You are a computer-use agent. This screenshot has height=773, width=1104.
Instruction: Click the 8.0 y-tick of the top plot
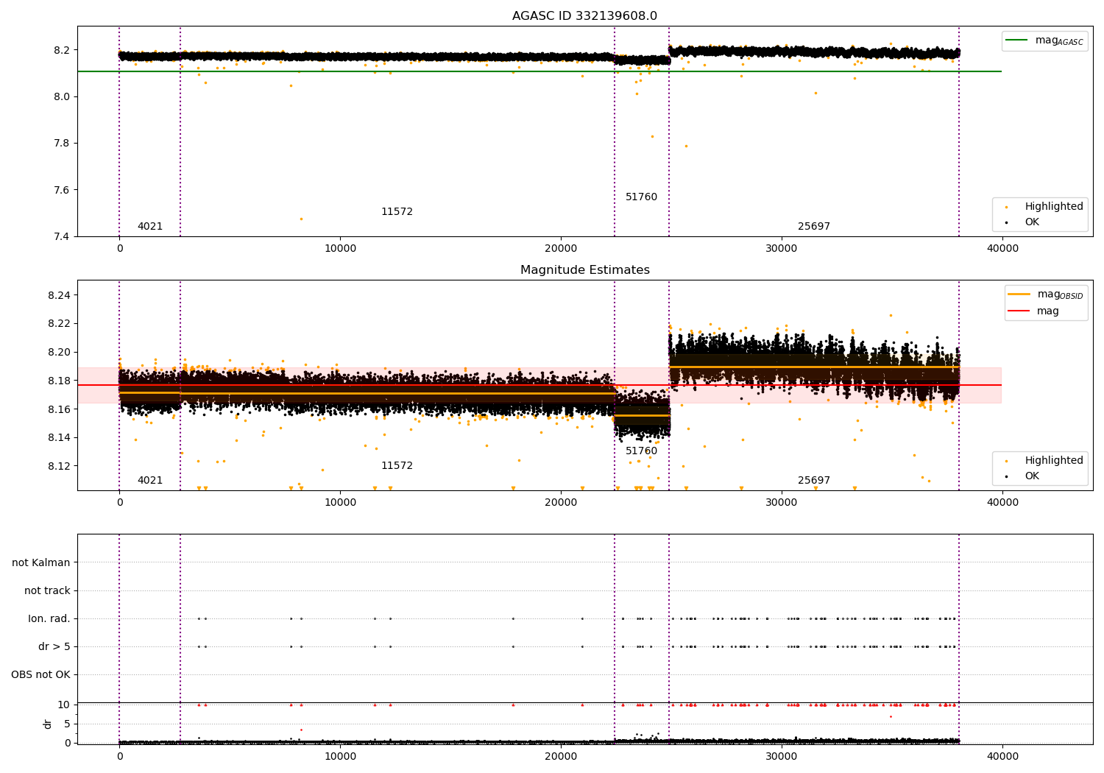pyautogui.click(x=62, y=96)
